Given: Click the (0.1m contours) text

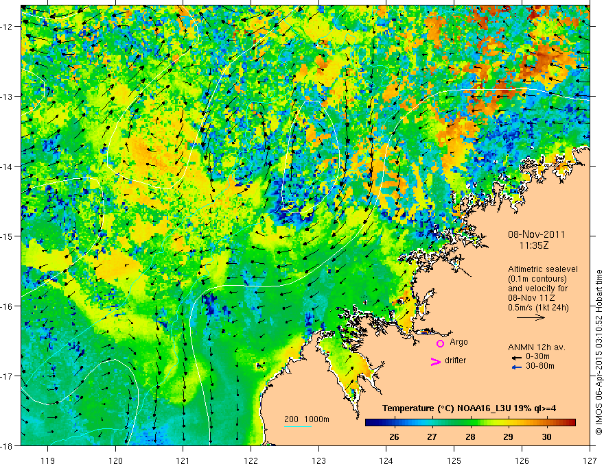Looking at the screenshot, I should click(x=537, y=279).
